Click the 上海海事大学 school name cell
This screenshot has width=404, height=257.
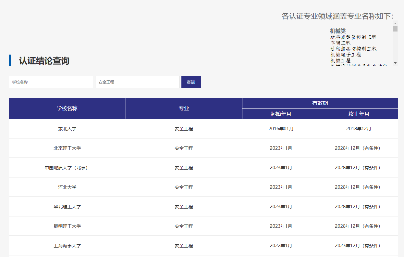tap(67, 246)
